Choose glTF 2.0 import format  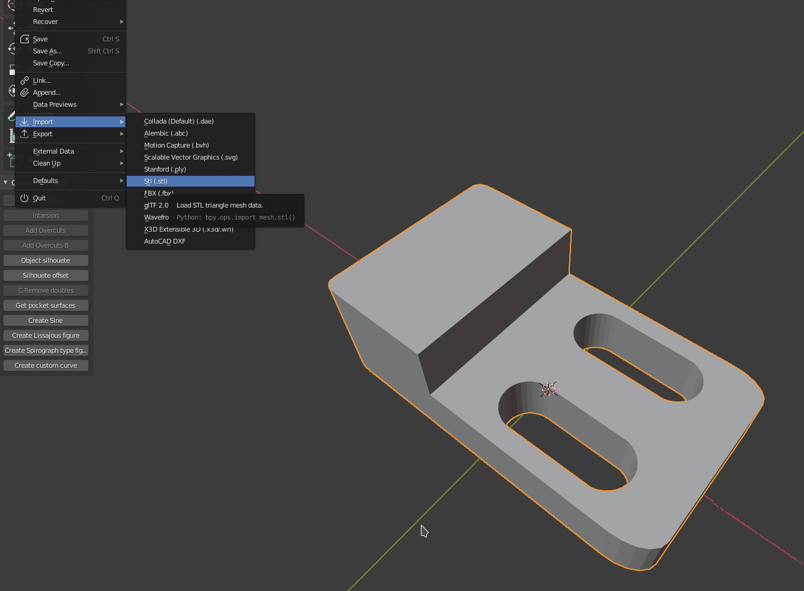click(156, 205)
